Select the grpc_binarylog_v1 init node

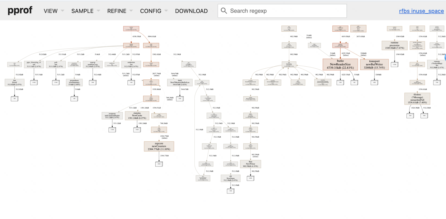[34, 64]
